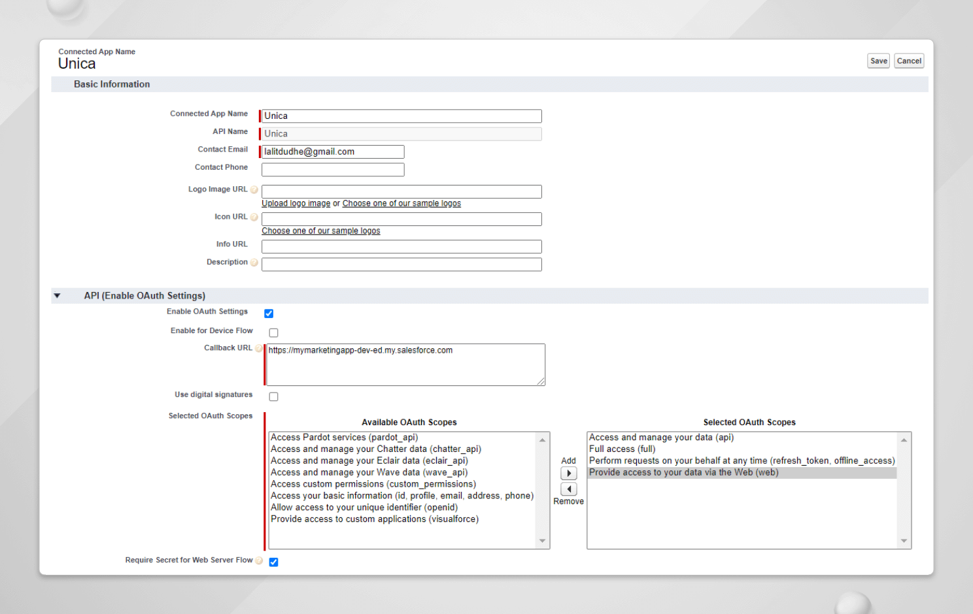Image resolution: width=973 pixels, height=614 pixels.
Task: Open the Logo Image URL help tooltip
Action: (255, 190)
